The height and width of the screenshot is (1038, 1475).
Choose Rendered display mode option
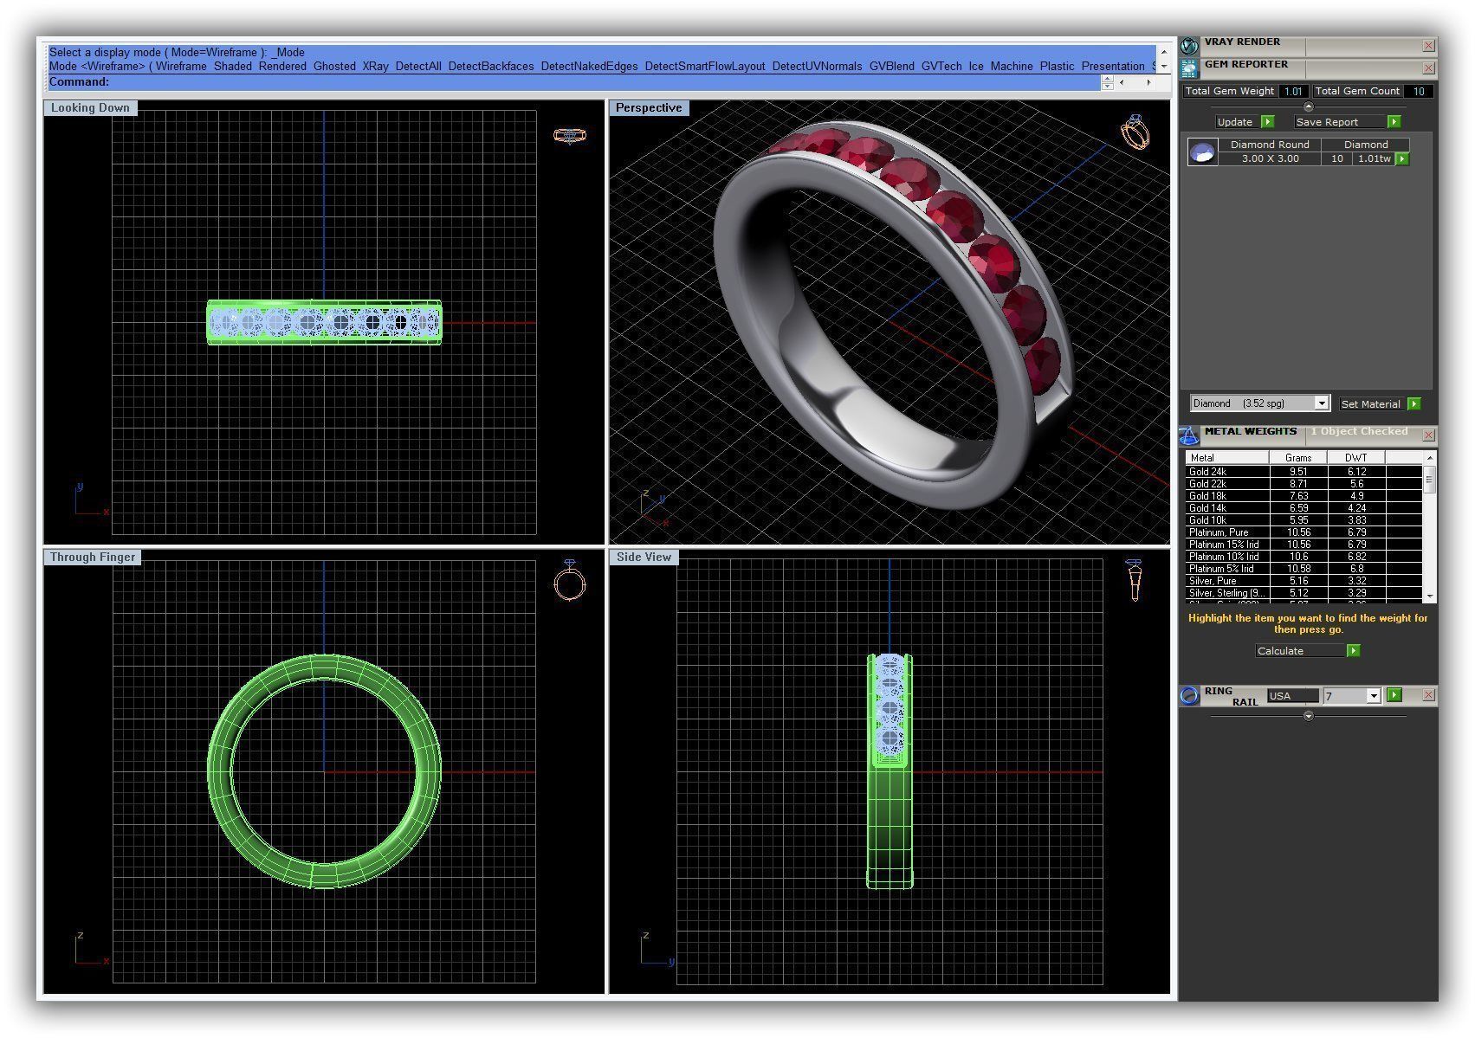pyautogui.click(x=282, y=67)
